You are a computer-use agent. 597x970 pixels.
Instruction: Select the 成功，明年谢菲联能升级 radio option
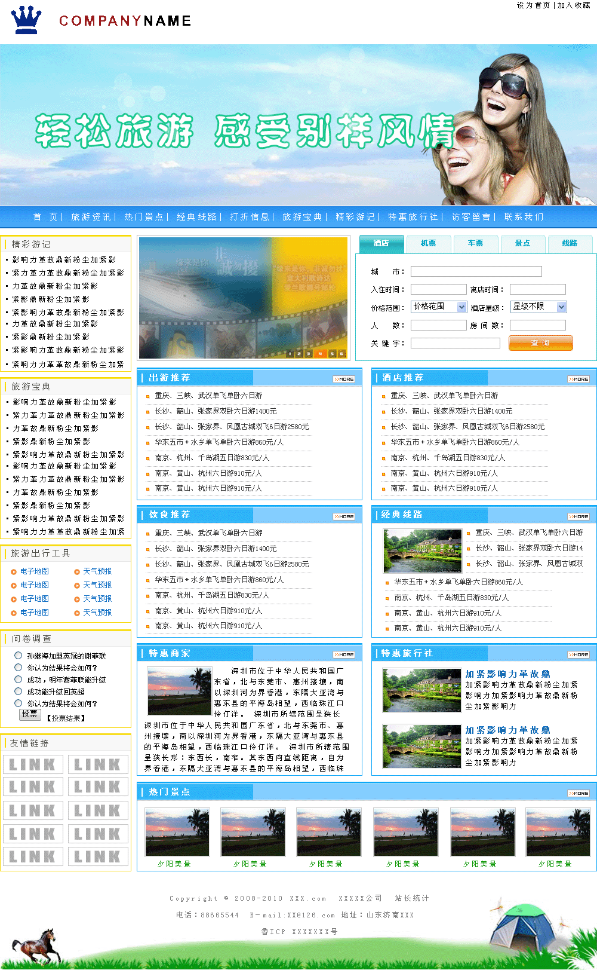pos(19,679)
